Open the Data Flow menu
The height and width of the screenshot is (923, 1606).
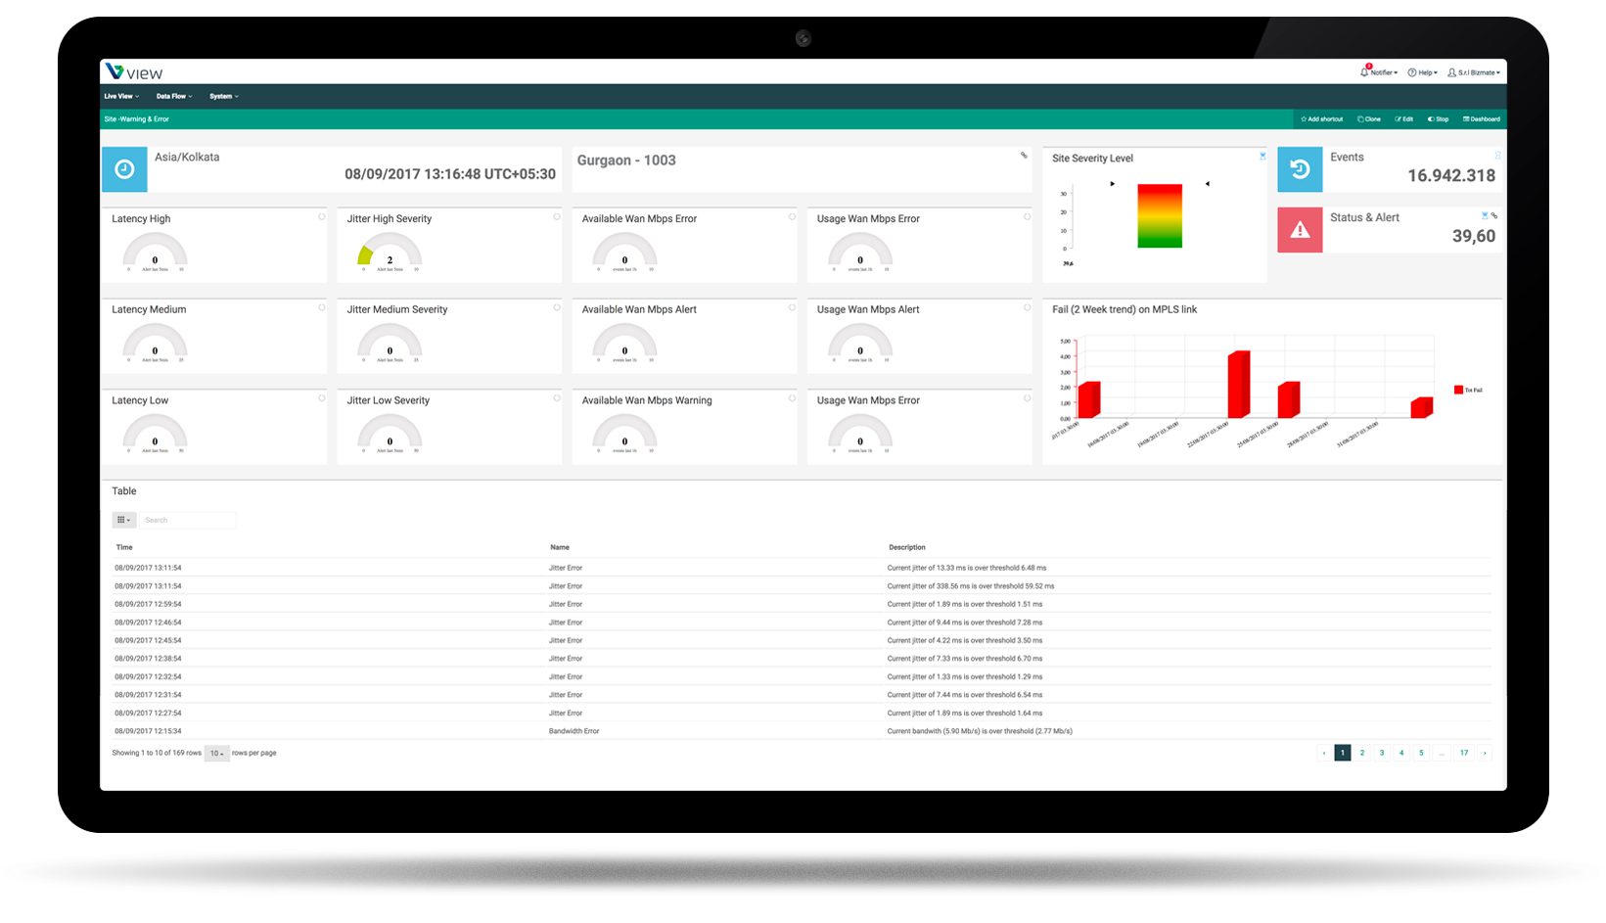coord(174,97)
